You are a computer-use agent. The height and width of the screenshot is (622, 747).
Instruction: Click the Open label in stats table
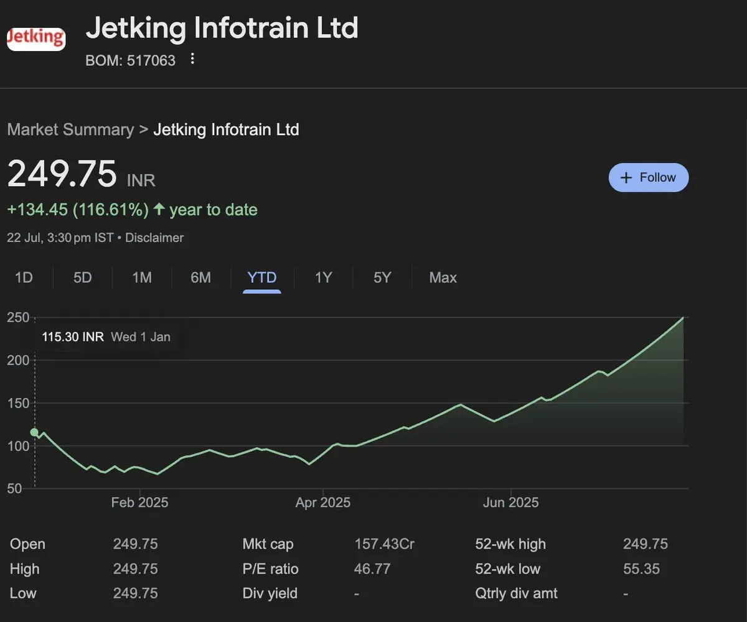coord(27,544)
